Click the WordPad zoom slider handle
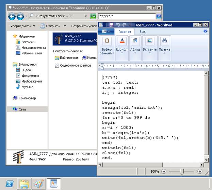The height and width of the screenshot is (190, 212). pos(182,172)
